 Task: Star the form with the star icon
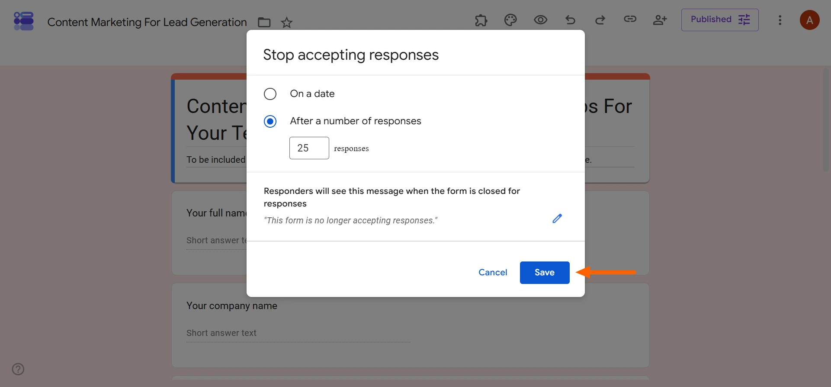pyautogui.click(x=287, y=22)
